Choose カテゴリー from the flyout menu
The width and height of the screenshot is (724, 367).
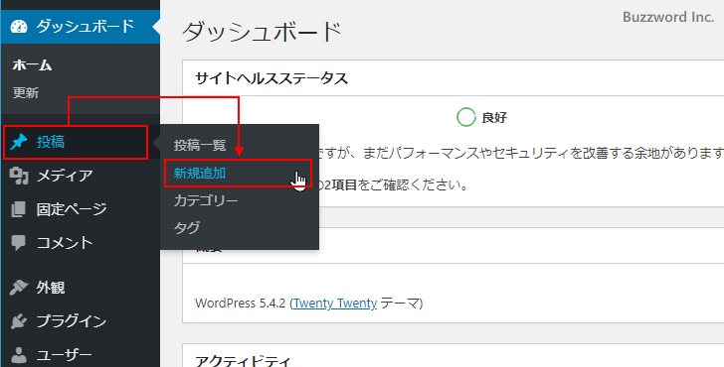[206, 200]
